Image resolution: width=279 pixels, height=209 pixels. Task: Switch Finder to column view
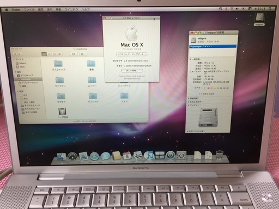54,54
